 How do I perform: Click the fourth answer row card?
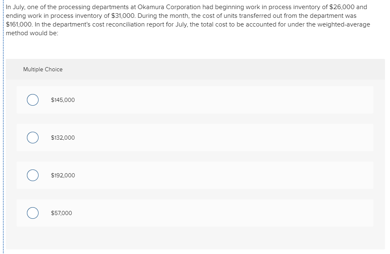[195, 213]
